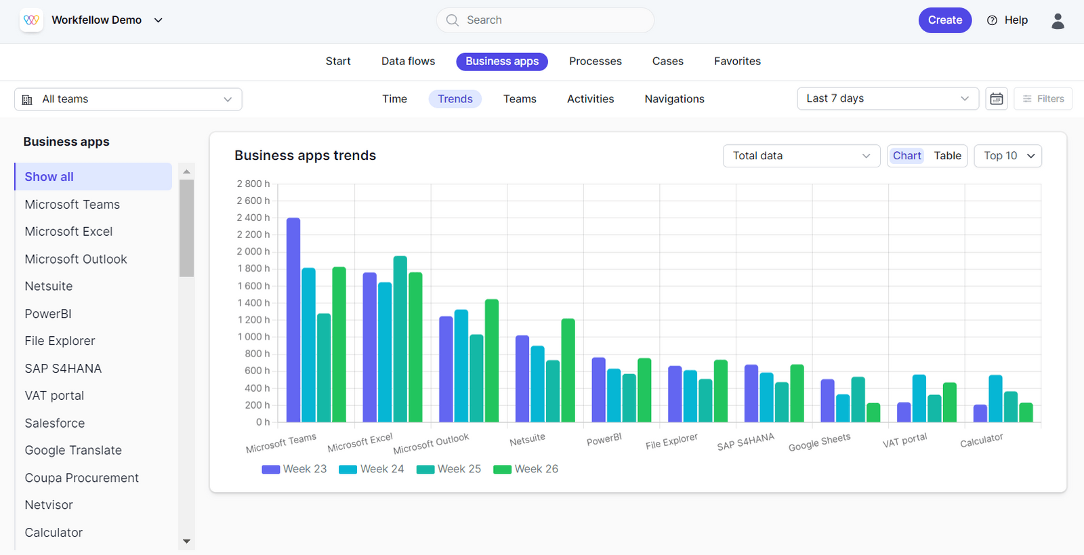Click the Help question mark icon
This screenshot has width=1084, height=555.
point(993,20)
